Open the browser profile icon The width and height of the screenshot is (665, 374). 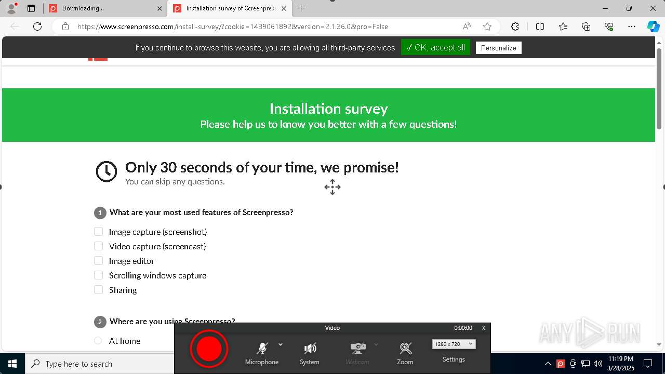[11, 8]
